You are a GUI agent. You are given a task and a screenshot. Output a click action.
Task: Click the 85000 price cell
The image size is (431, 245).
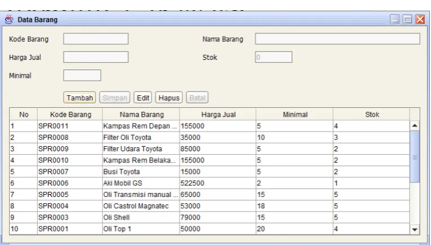(x=218, y=149)
